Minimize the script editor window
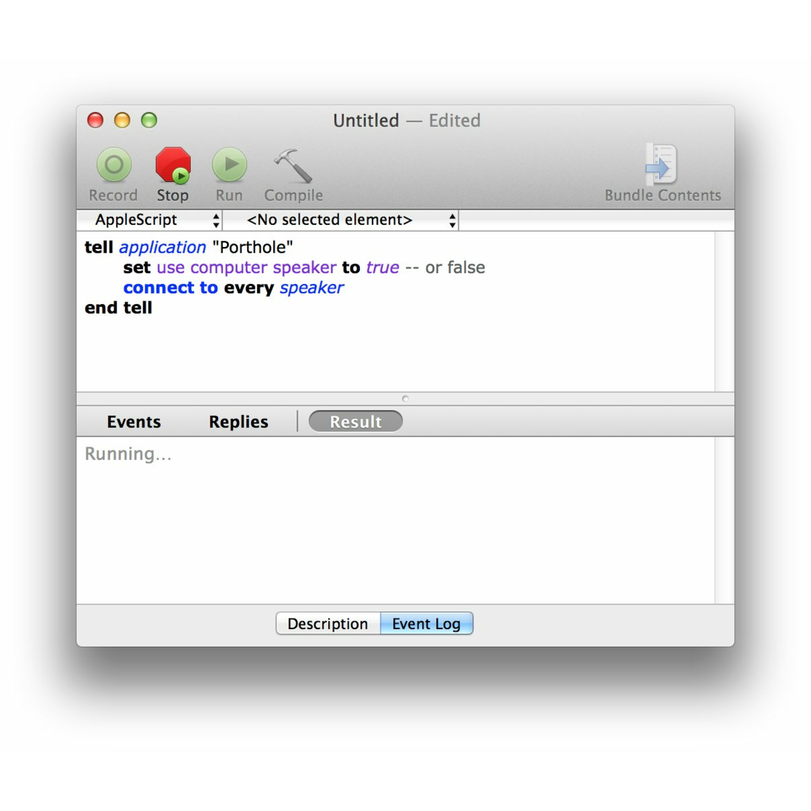This screenshot has height=811, width=811. pos(122,120)
